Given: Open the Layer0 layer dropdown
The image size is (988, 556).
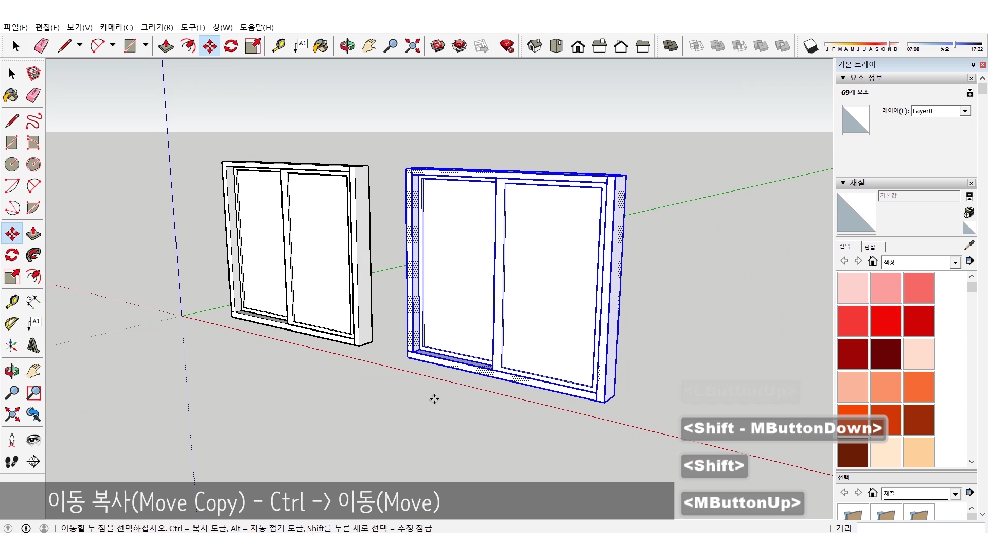Looking at the screenshot, I should point(965,111).
